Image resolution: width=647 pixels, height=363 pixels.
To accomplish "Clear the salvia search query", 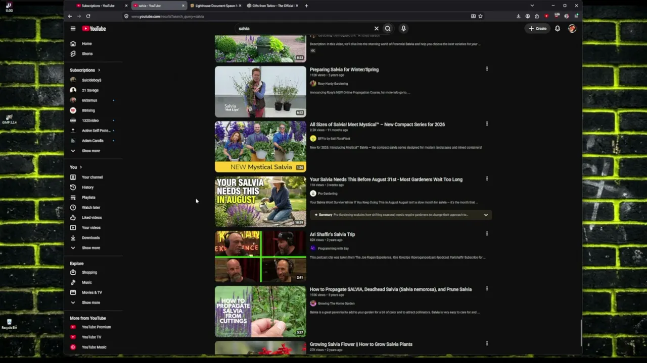I will click(x=376, y=29).
